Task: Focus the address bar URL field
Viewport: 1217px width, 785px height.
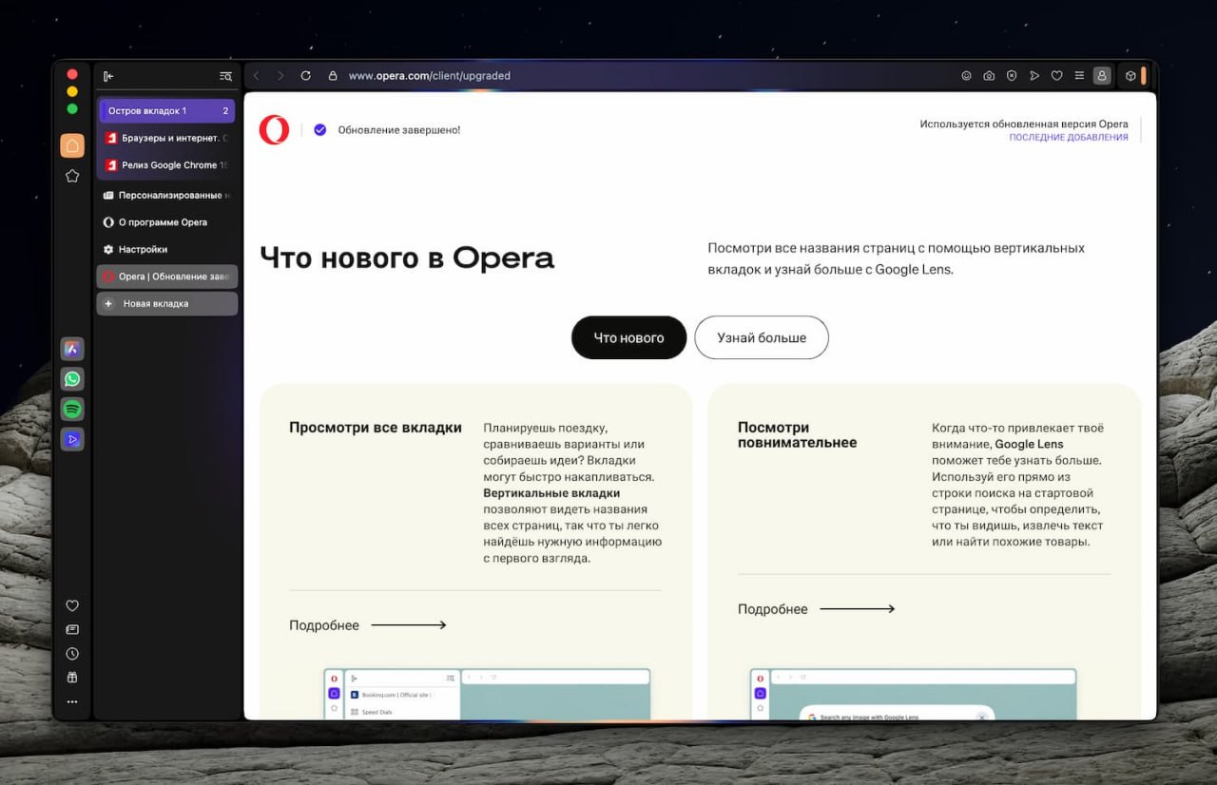Action: tap(430, 76)
